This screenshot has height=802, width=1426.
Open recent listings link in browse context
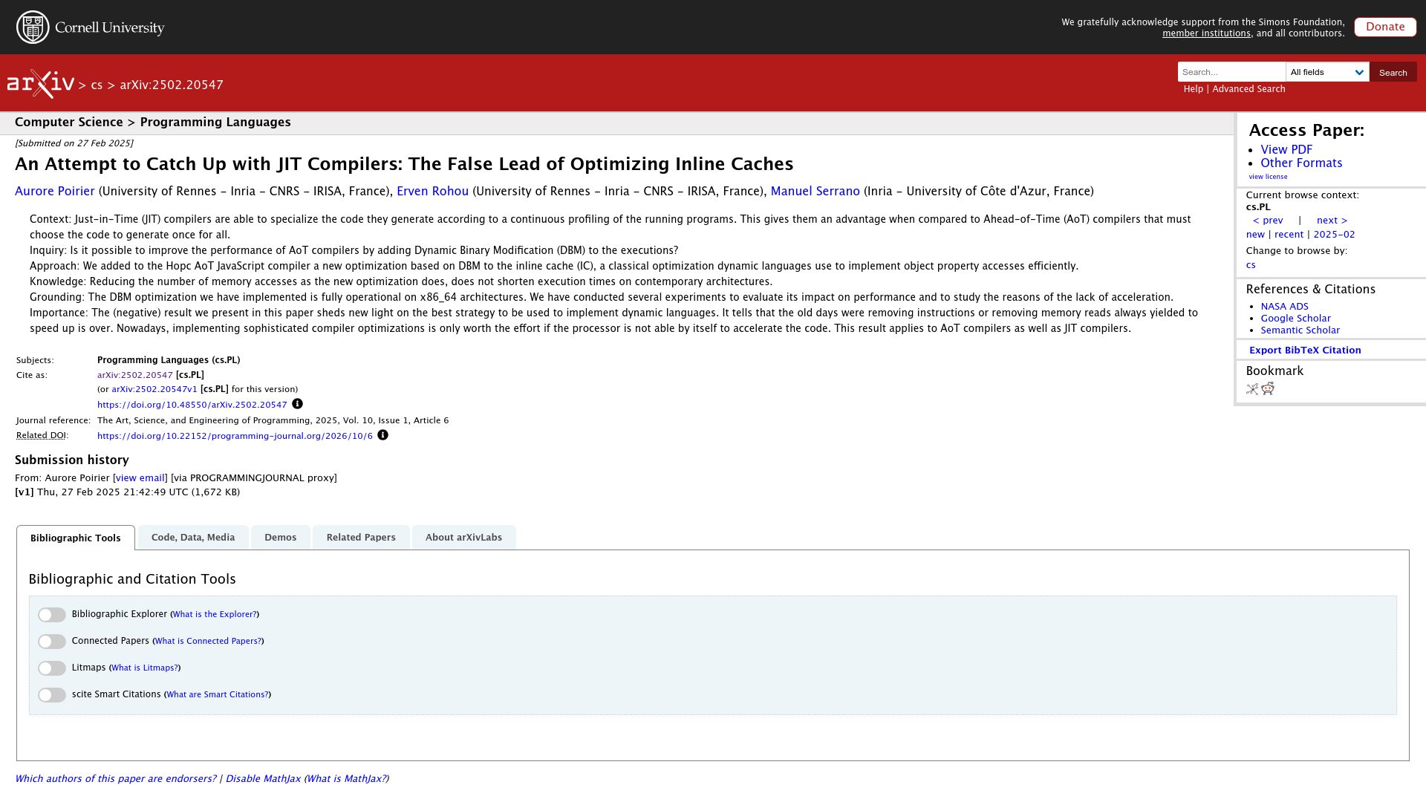tap(1289, 235)
